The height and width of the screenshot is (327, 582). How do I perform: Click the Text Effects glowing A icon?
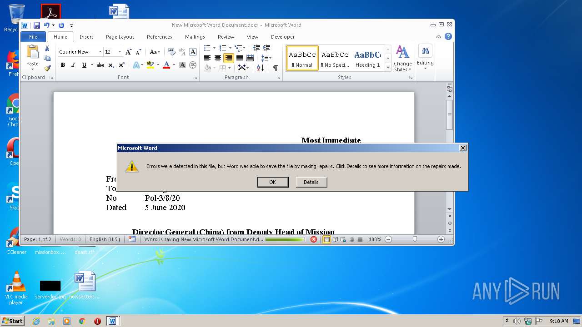(136, 65)
